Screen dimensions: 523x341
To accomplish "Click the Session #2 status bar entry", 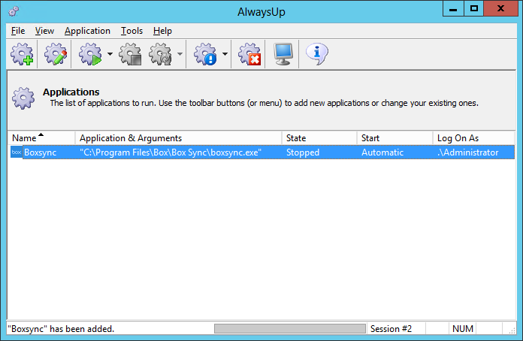I will [391, 329].
